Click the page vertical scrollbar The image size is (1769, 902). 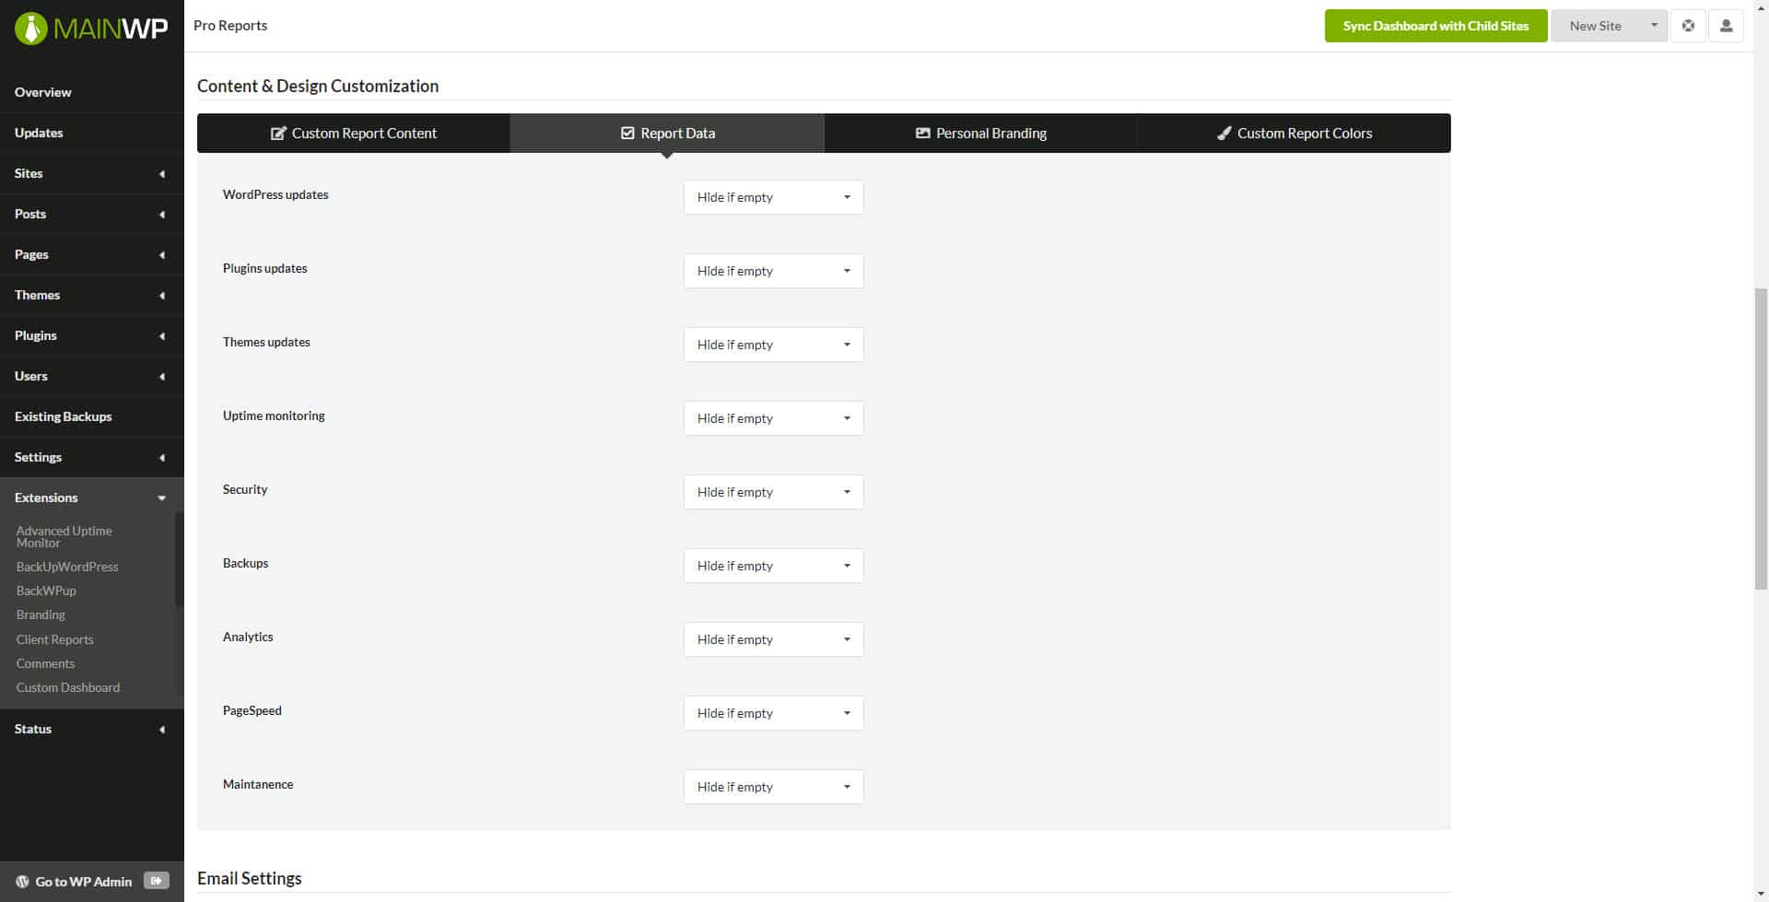pos(1761,438)
